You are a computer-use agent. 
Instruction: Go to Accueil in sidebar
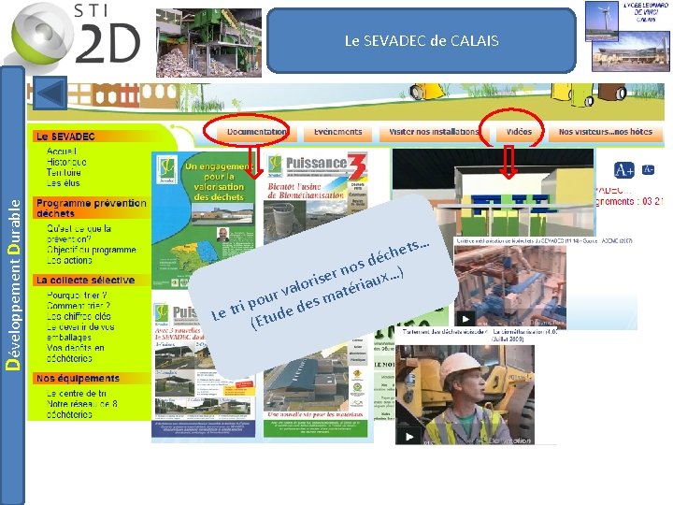(x=62, y=151)
